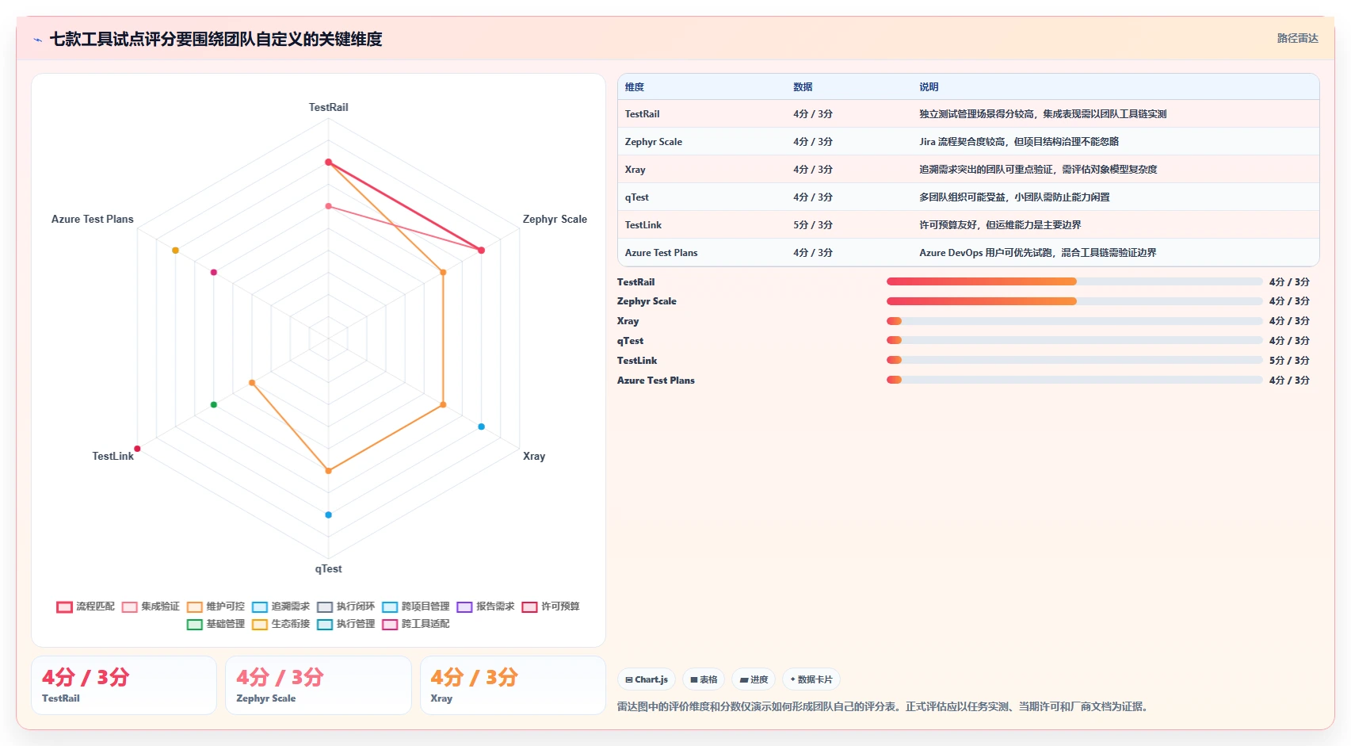
Task: Click the qTest progress bar
Action: (x=1074, y=340)
